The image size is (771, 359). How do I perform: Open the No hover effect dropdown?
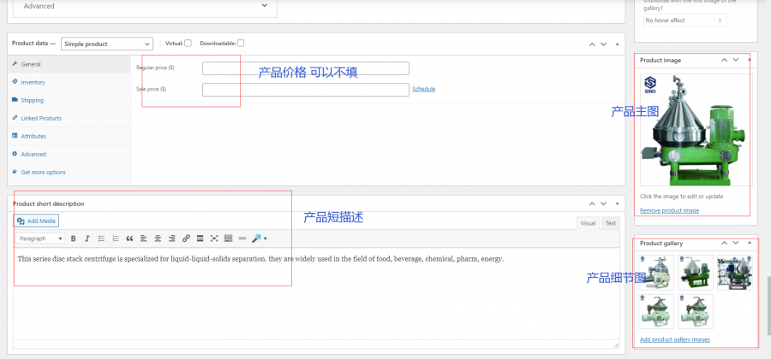pos(685,21)
